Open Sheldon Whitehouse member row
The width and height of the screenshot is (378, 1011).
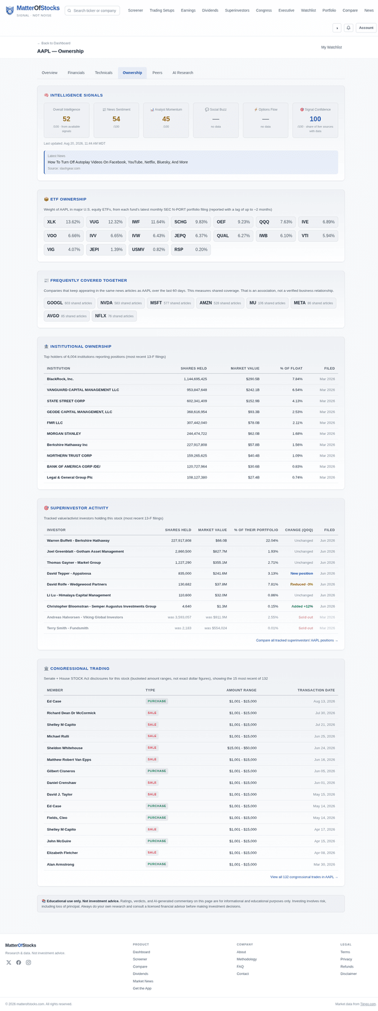click(x=191, y=747)
